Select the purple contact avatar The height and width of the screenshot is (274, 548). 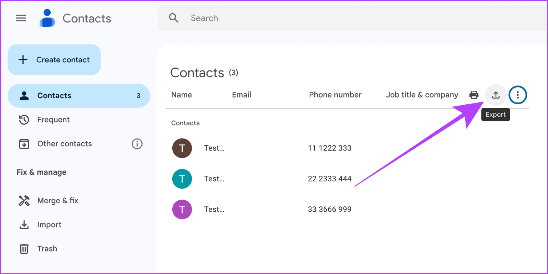coord(182,209)
